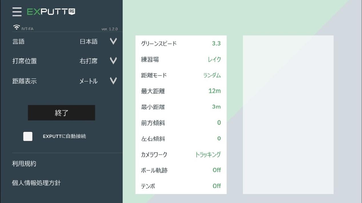Expand the 距離表示 dropdown arrow
Image resolution: width=362 pixels, height=203 pixels.
coord(113,81)
